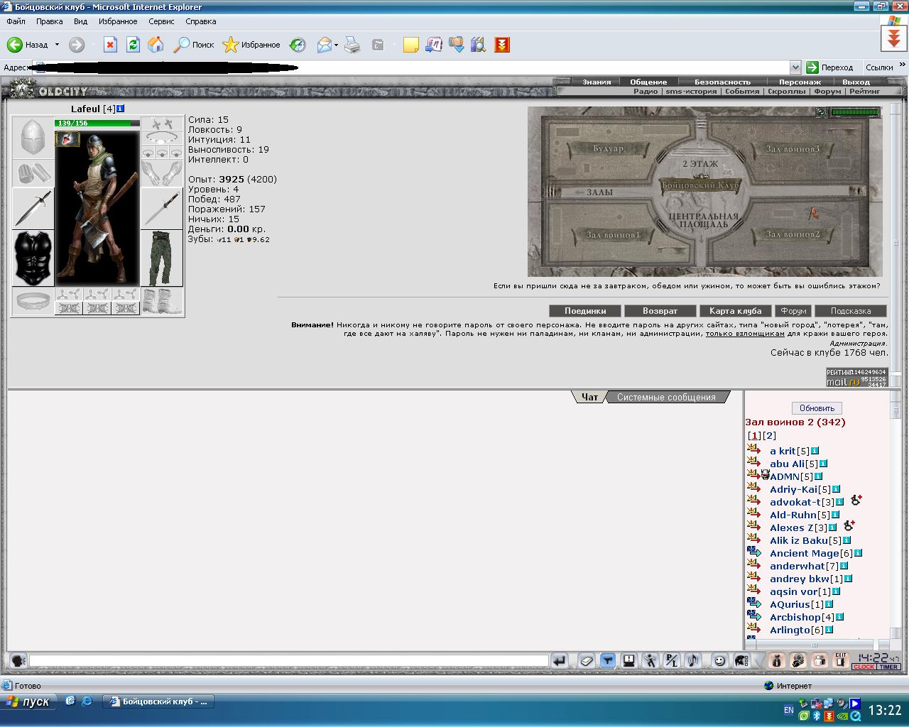Click the gloves equipment slot
The width and height of the screenshot is (909, 727).
tap(162, 173)
